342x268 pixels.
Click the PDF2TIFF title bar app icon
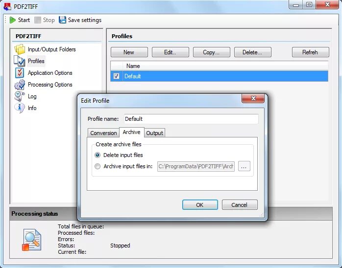(7, 7)
